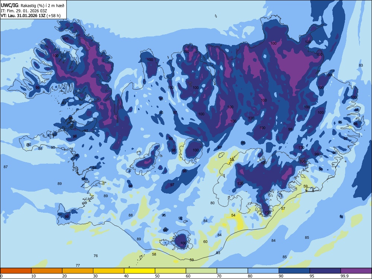Click the map value '76' over the ocean

[x=96, y=256]
